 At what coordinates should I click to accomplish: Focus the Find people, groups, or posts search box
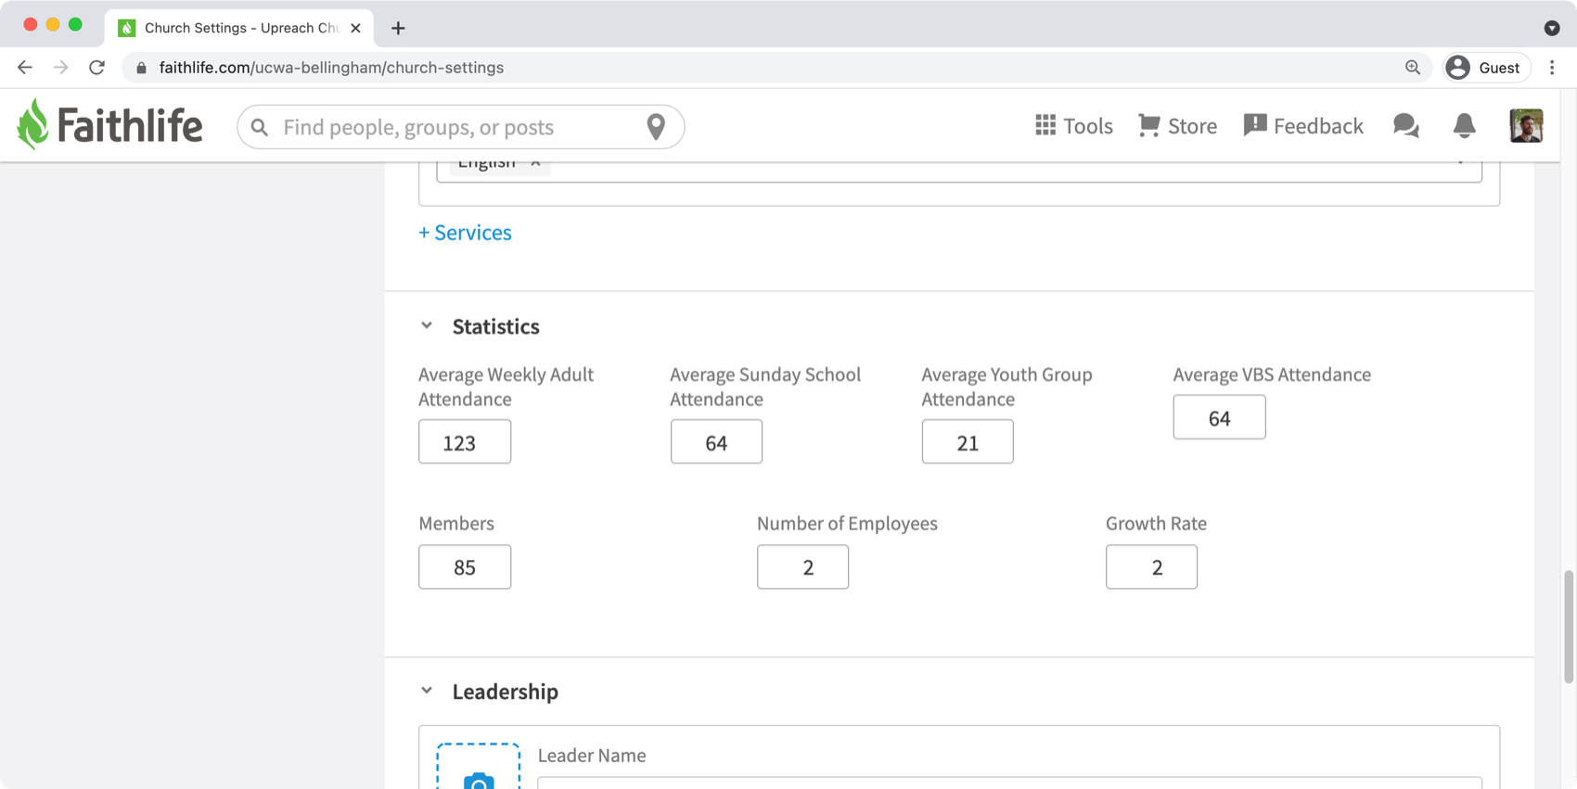tap(459, 127)
